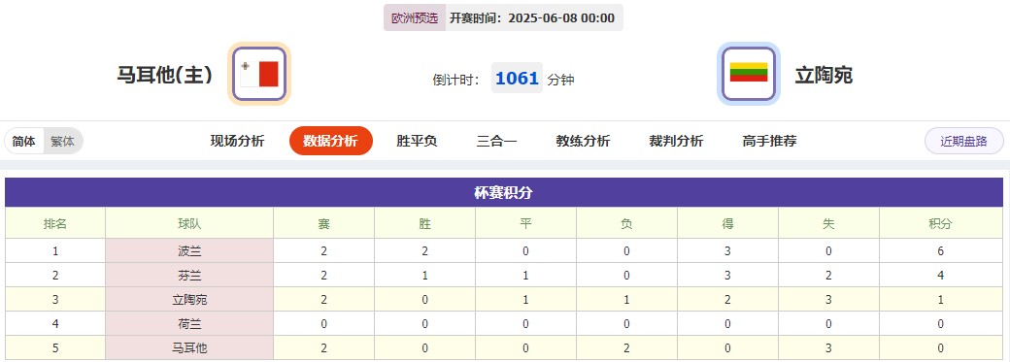This screenshot has width=1010, height=362.
Task: Click the kickoff time 2025-06-08 00:00
Action: click(x=561, y=18)
